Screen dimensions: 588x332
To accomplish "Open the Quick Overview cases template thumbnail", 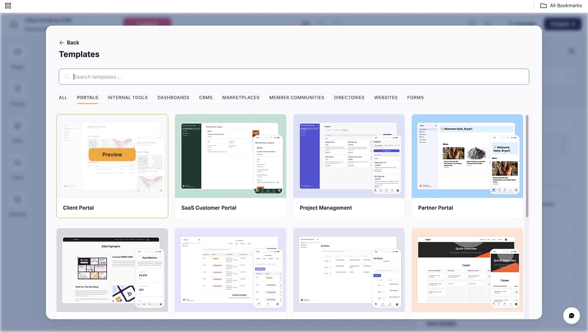I will (x=467, y=270).
